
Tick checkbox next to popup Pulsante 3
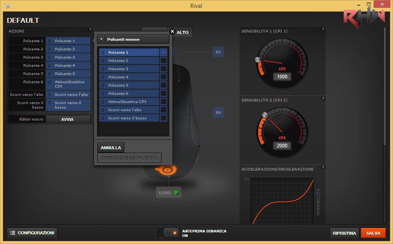pos(163,69)
